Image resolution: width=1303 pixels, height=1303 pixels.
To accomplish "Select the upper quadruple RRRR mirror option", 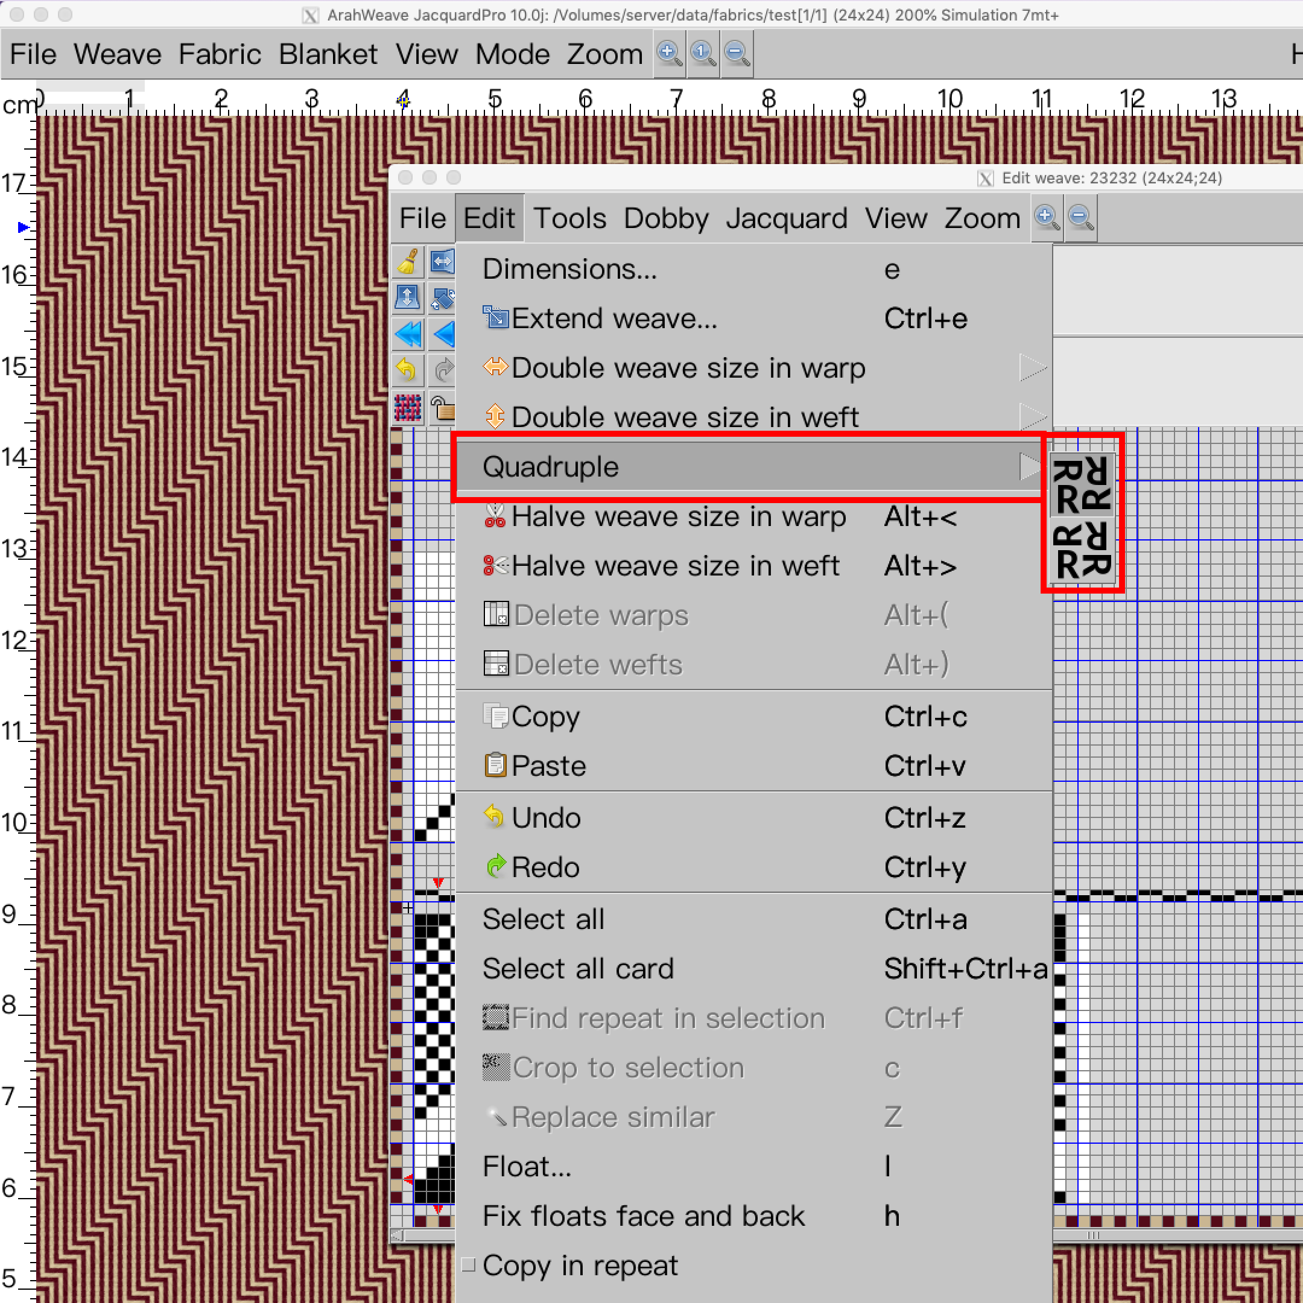I will pos(1082,486).
